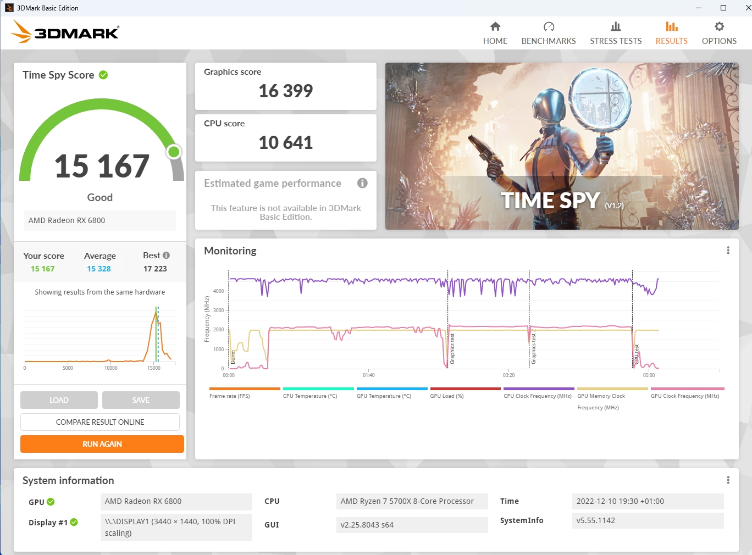752x555 pixels.
Task: Click the Stress Tests bar chart icon
Action: (616, 26)
